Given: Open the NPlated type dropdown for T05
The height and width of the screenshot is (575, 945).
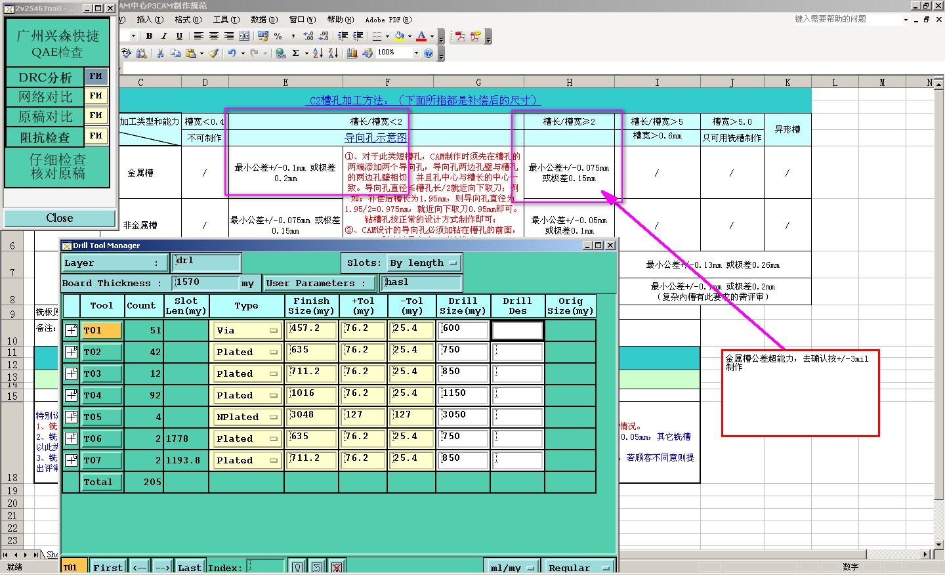Looking at the screenshot, I should tap(247, 417).
